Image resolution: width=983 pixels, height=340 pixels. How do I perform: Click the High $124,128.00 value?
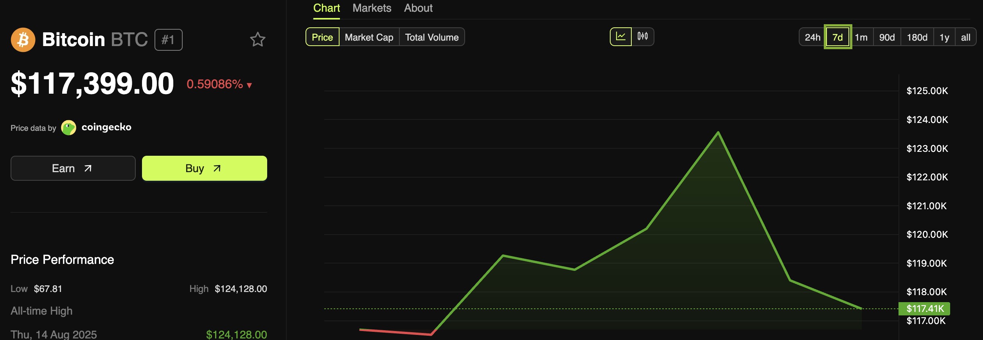pyautogui.click(x=241, y=289)
